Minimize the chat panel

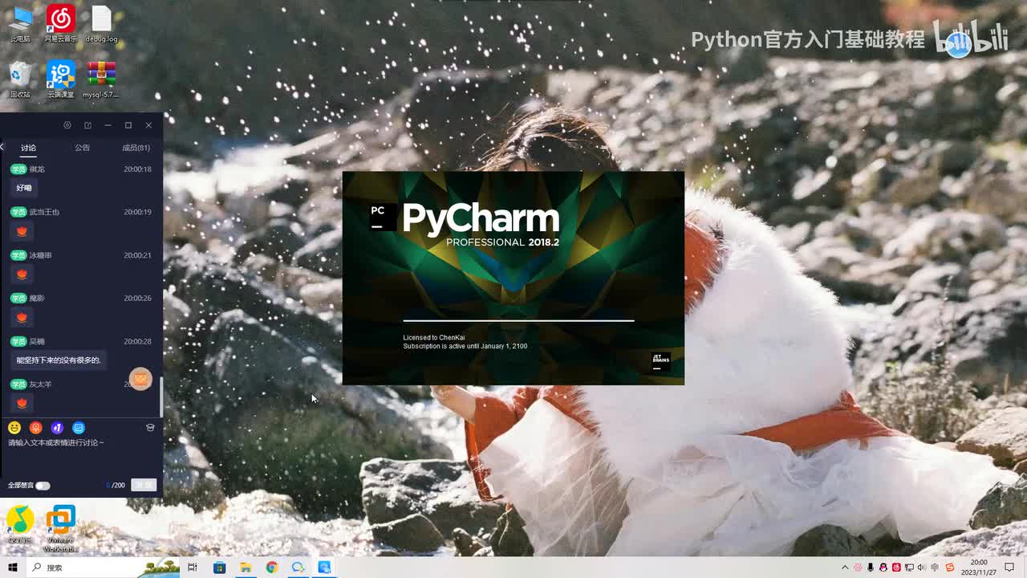(108, 125)
